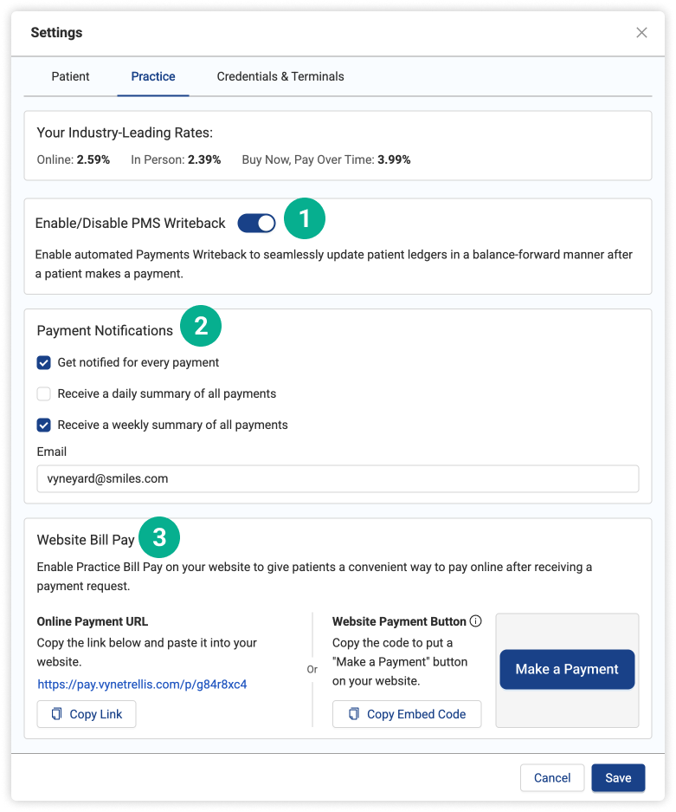The height and width of the screenshot is (812, 676).
Task: Enable daily summary of all payments checkbox
Action: click(x=44, y=393)
